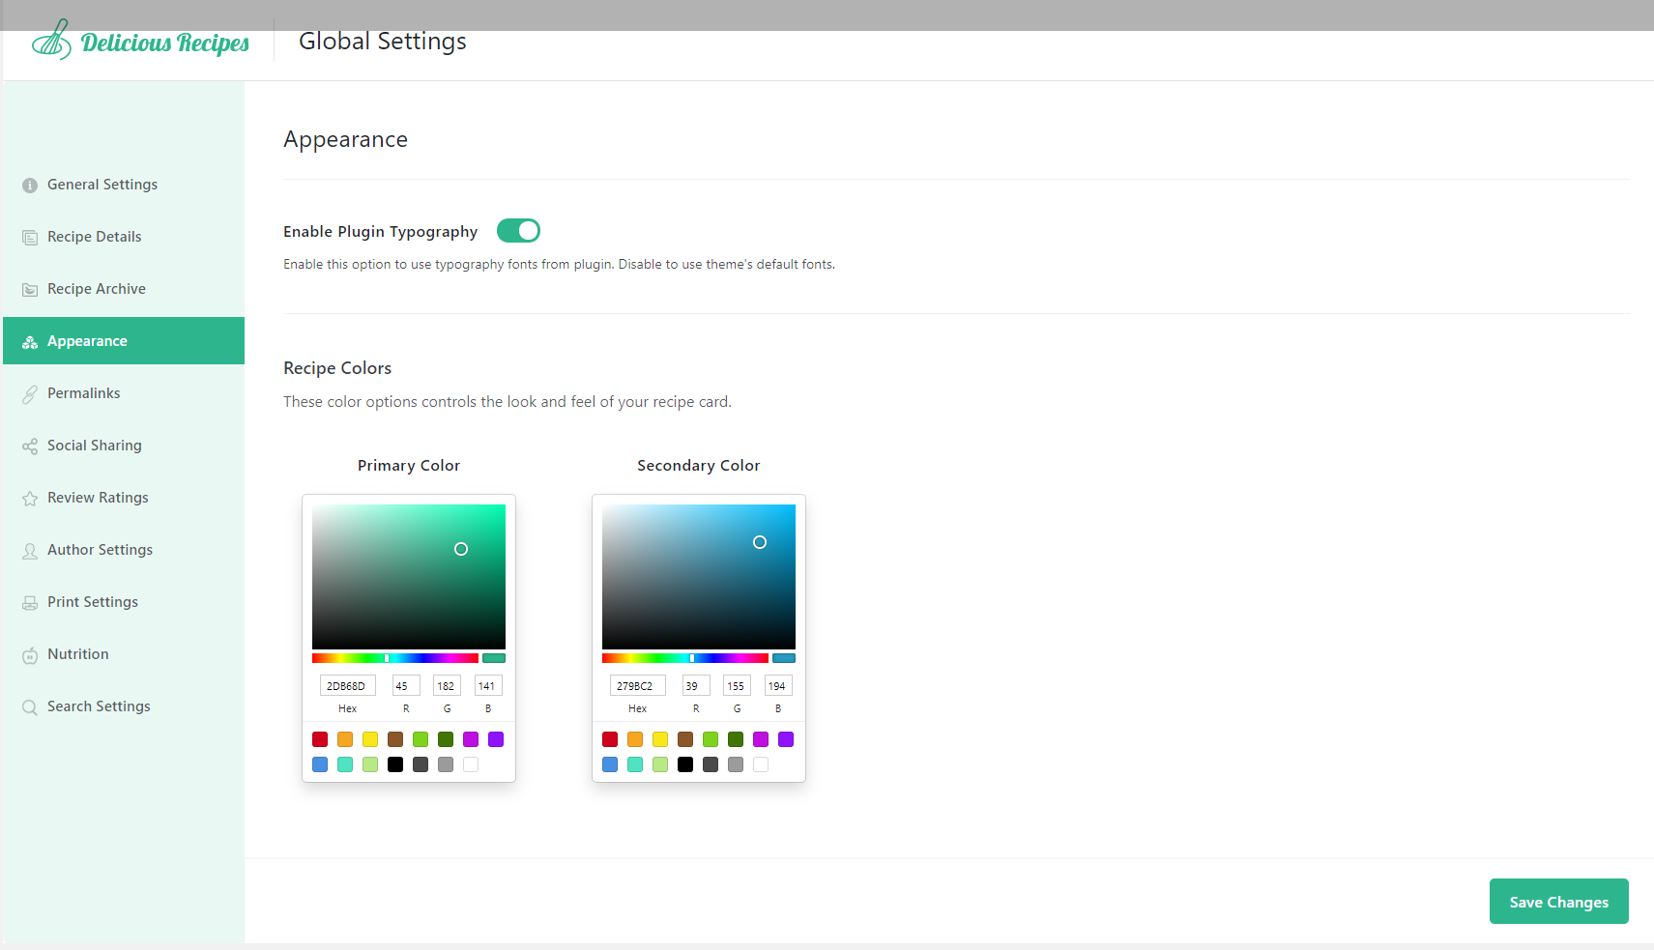
Task: Click the General Settings info icon
Action: pos(30,184)
